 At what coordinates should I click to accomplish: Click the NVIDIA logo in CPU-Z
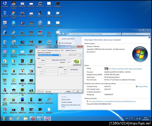pos(77,62)
